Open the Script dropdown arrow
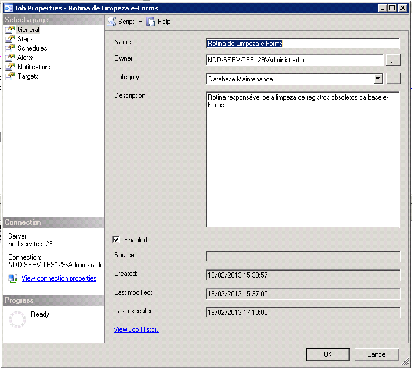412x369 pixels. click(x=140, y=22)
